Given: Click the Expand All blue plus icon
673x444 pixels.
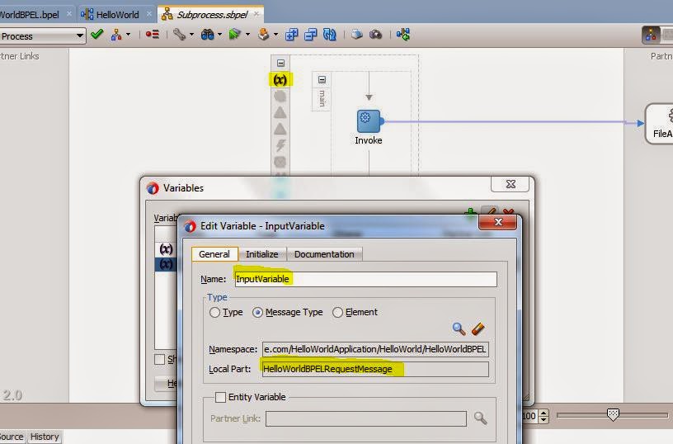Looking at the screenshot, I should click(x=291, y=35).
